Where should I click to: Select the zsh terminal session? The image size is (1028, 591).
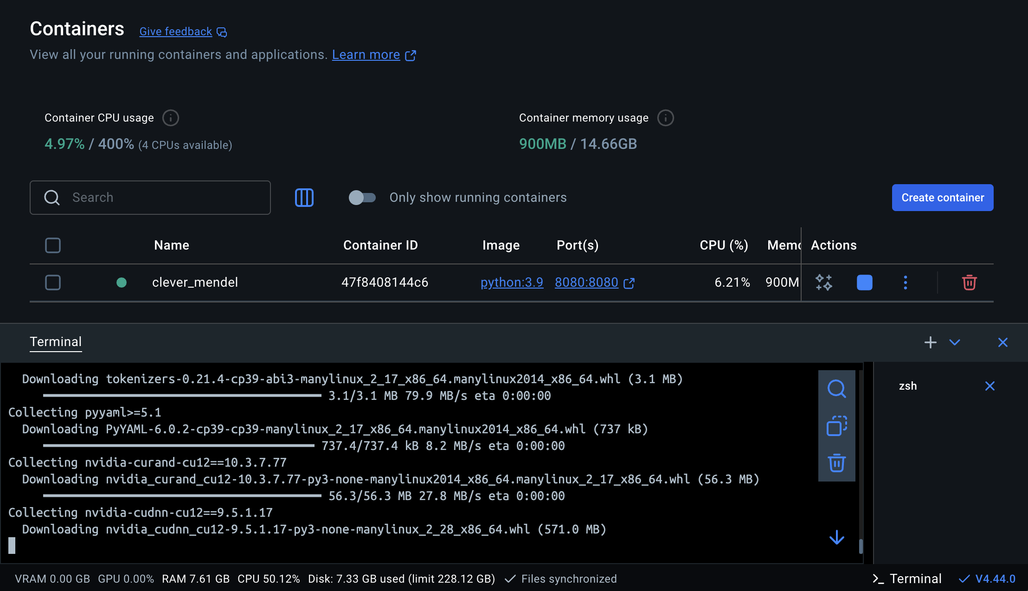[x=908, y=386]
